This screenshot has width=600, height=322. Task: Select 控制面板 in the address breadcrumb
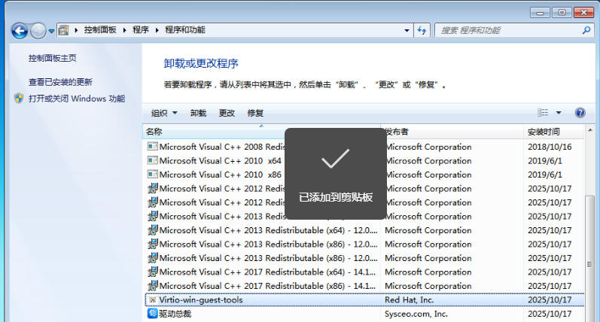pos(100,30)
